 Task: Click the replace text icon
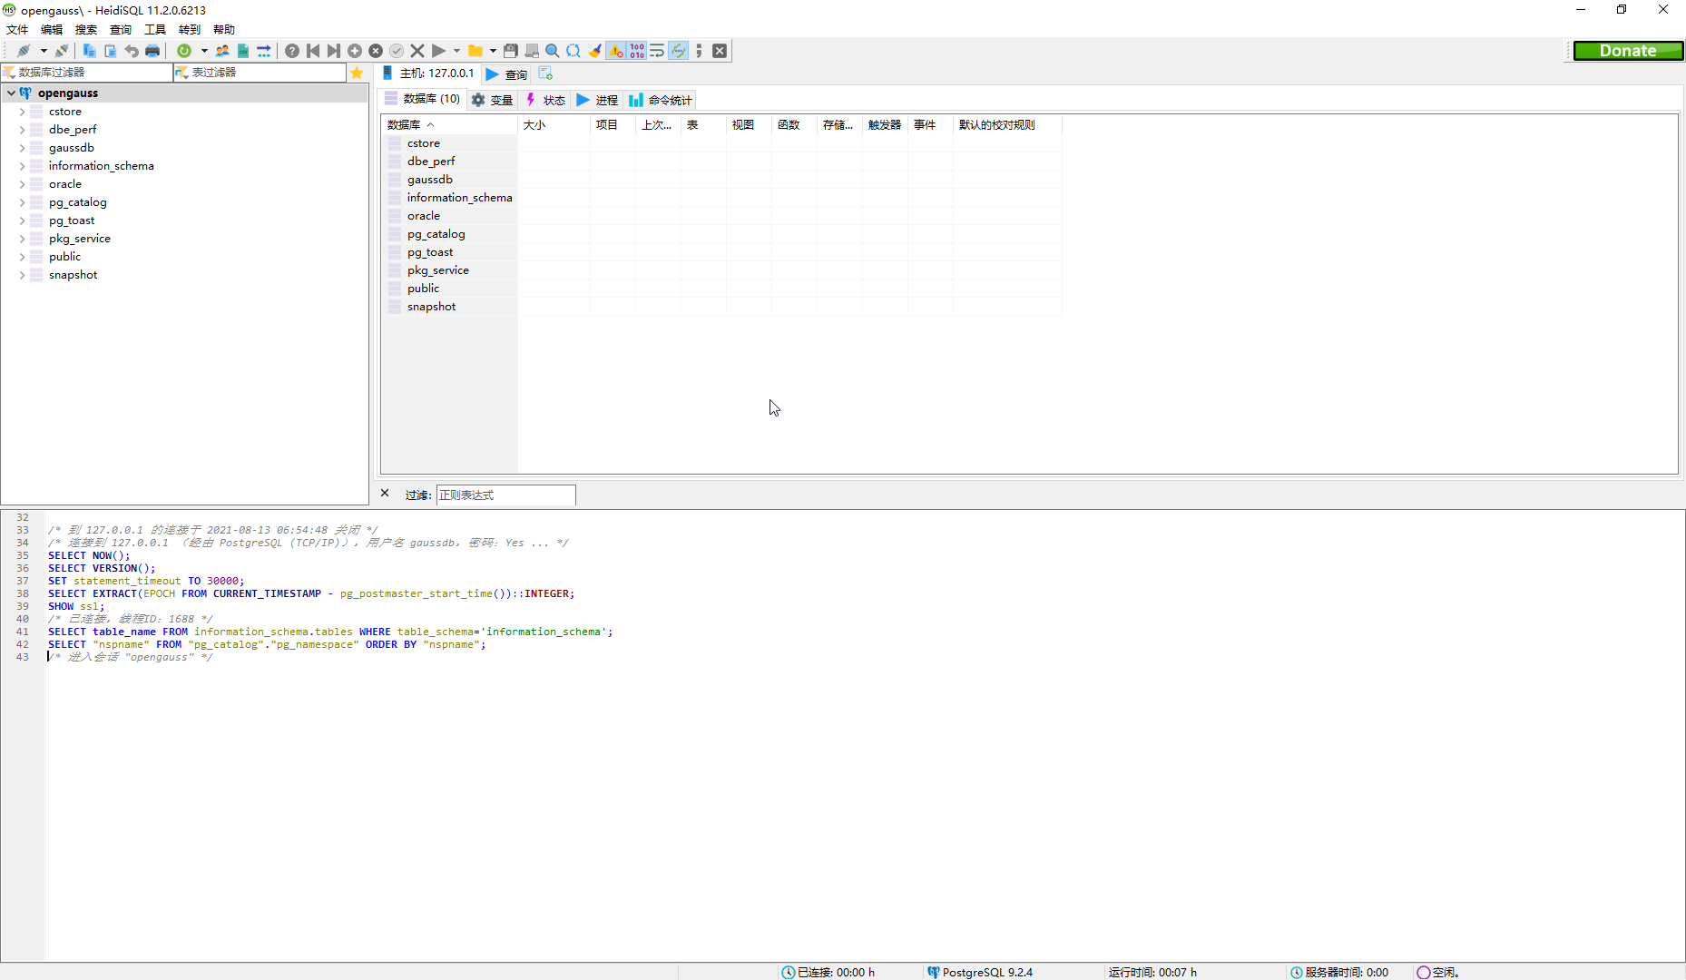(x=573, y=51)
